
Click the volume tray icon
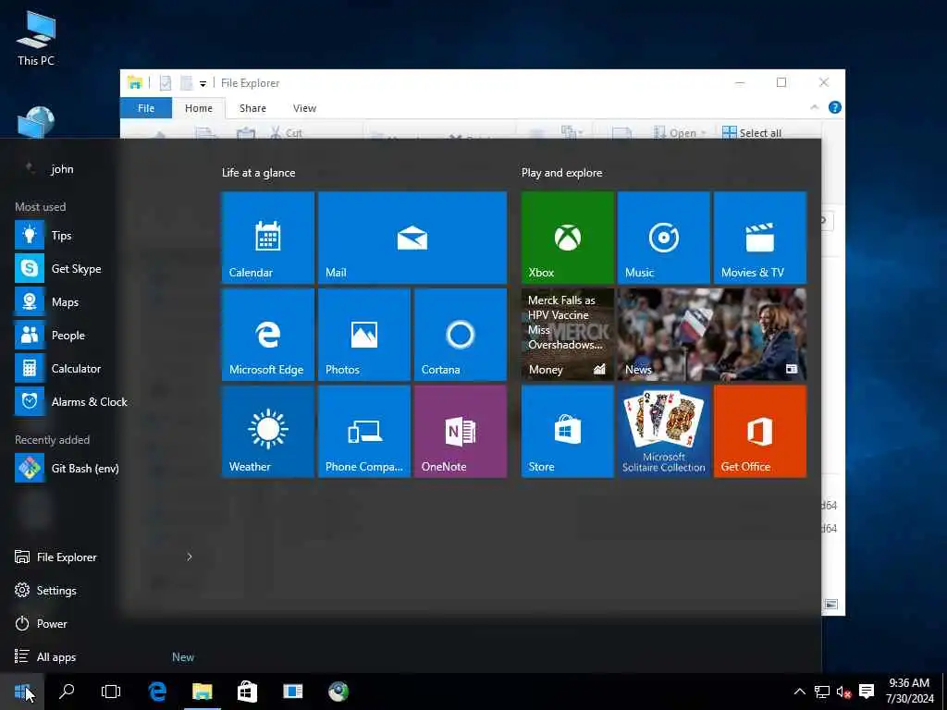pos(843,692)
